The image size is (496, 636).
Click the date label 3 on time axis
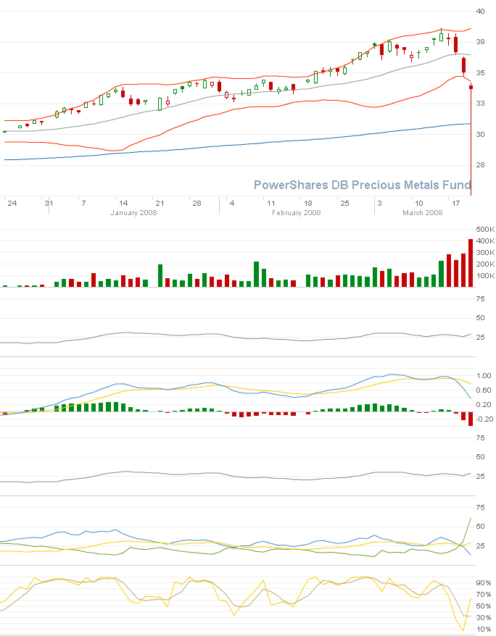[379, 204]
